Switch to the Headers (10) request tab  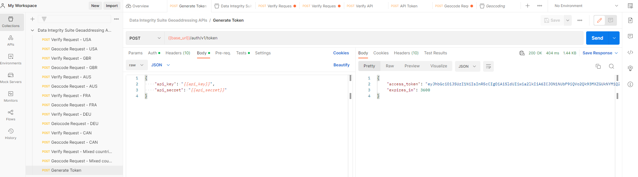178,53
